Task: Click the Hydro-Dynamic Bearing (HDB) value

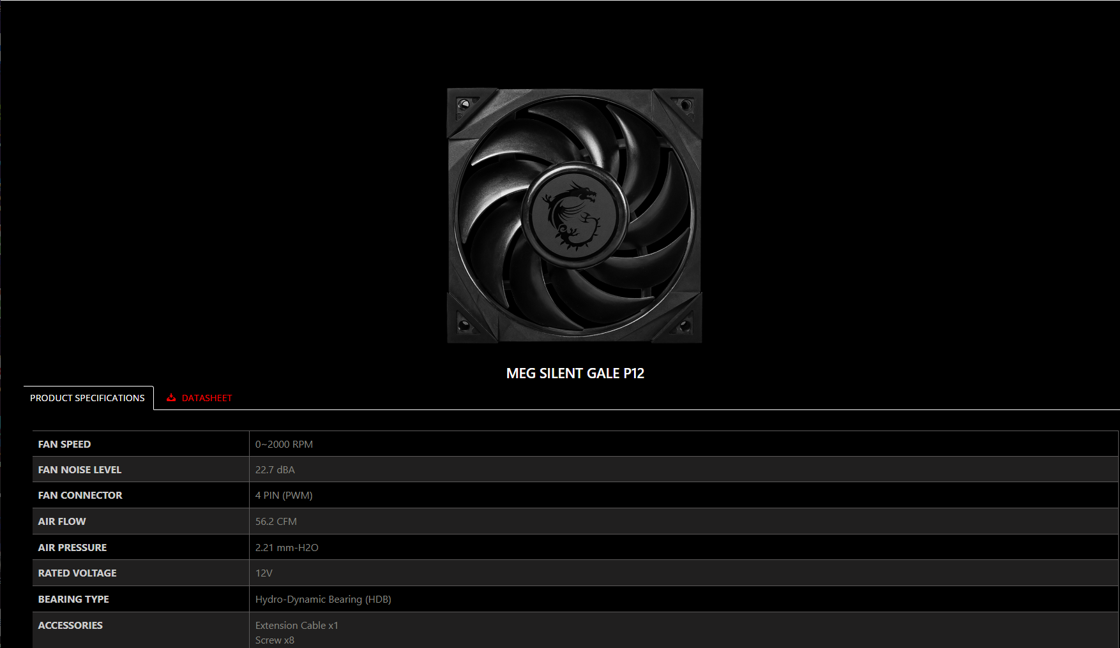Action: (323, 600)
